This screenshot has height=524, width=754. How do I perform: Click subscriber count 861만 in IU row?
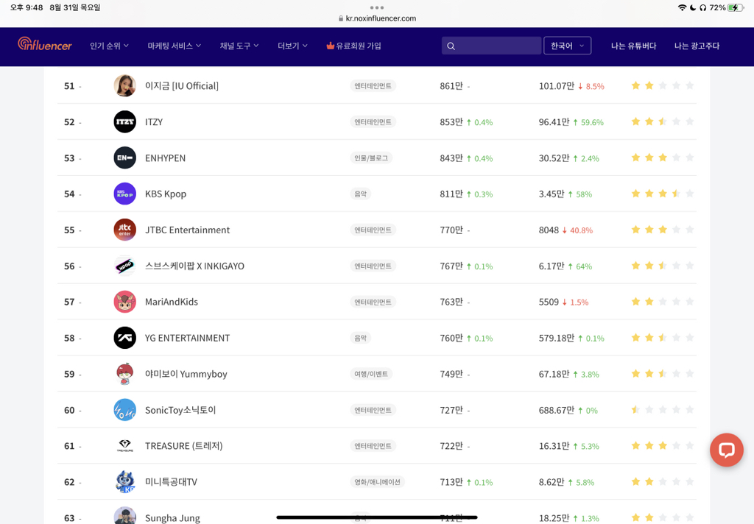pyautogui.click(x=451, y=86)
